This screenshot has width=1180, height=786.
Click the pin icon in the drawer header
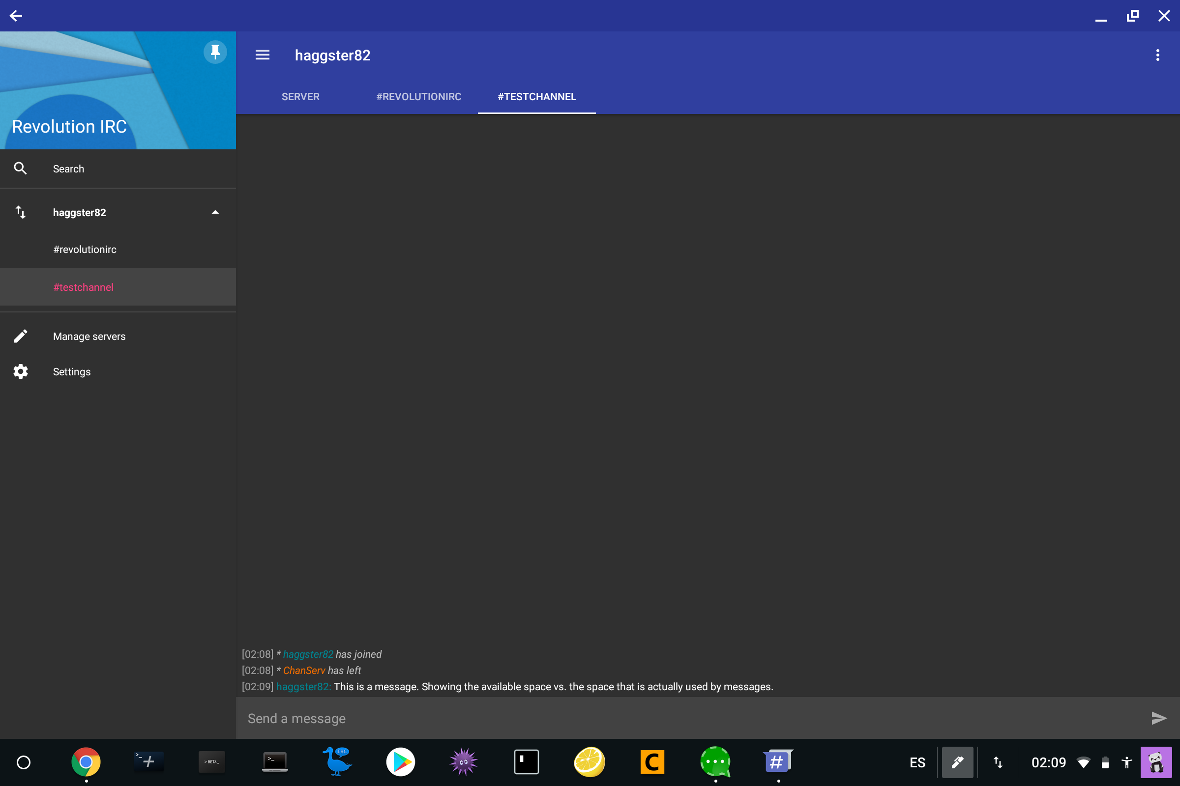tap(215, 52)
